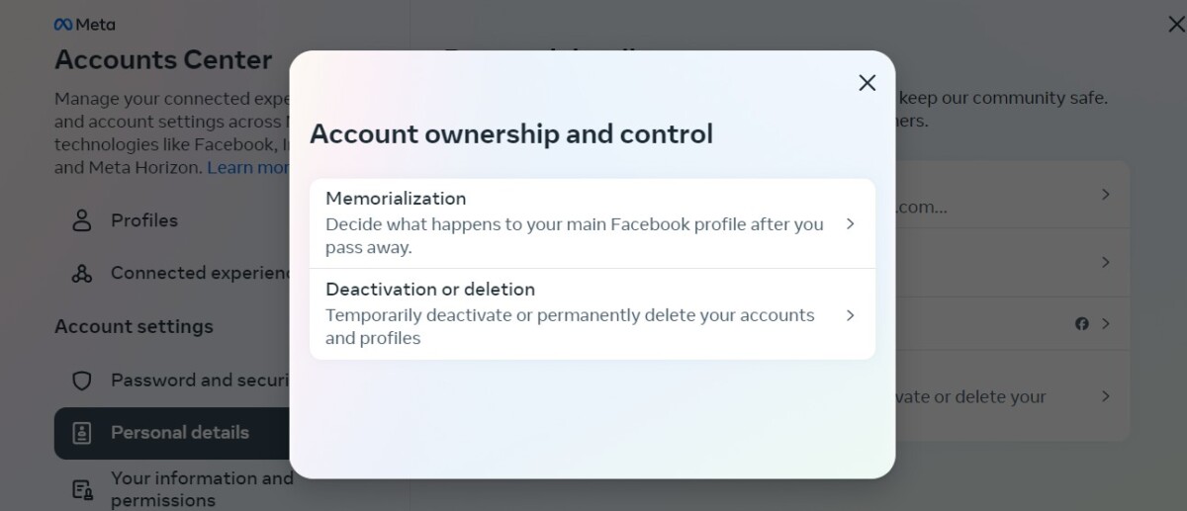
Task: Expand Deactivation or deletion chevron
Action: [850, 315]
